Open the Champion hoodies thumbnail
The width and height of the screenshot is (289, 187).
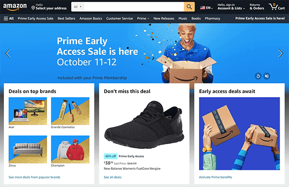(x=70, y=149)
